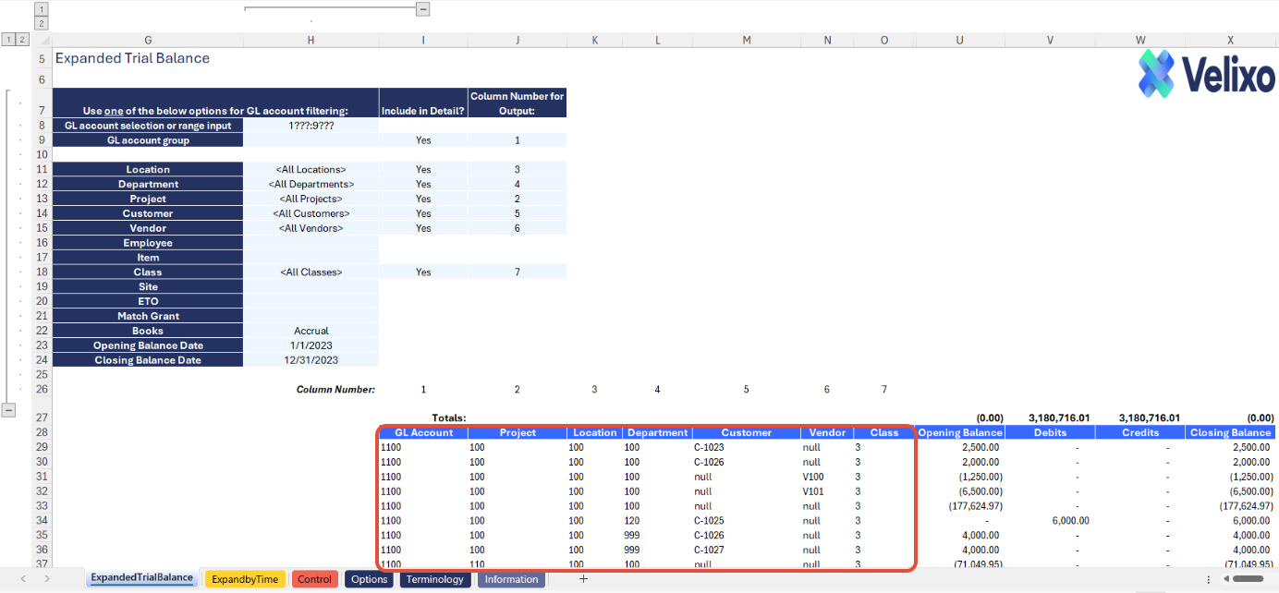Switch to the Terminology sheet tab
Image resolution: width=1279 pixels, height=593 pixels.
[435, 579]
